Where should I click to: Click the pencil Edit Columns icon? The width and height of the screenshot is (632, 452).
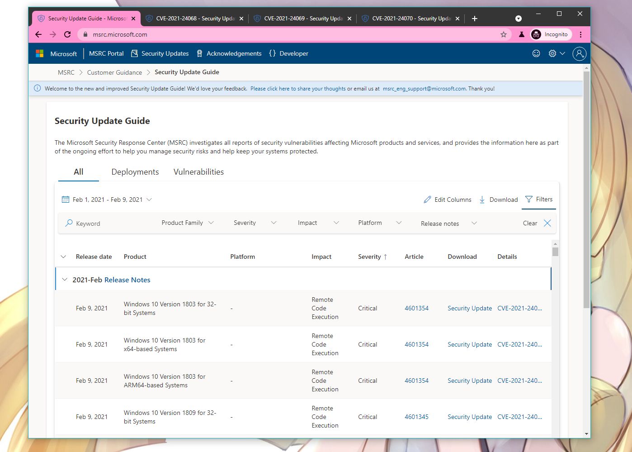[427, 200]
